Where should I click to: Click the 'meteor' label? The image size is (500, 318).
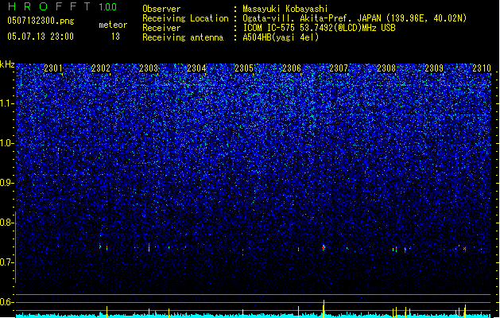(x=113, y=25)
